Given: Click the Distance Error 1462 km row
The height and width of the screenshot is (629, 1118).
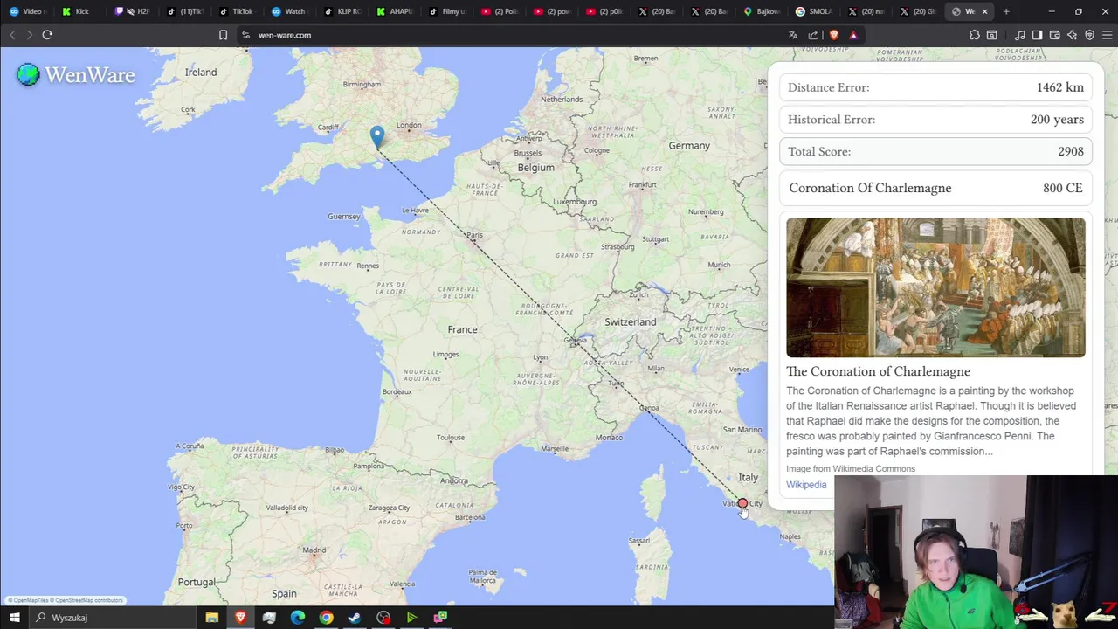Looking at the screenshot, I should [x=935, y=87].
